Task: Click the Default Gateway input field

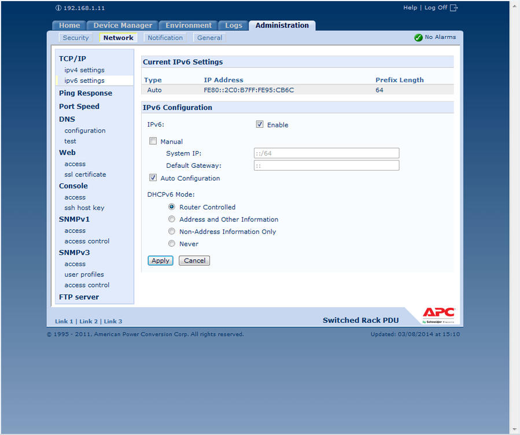Action: click(x=326, y=165)
